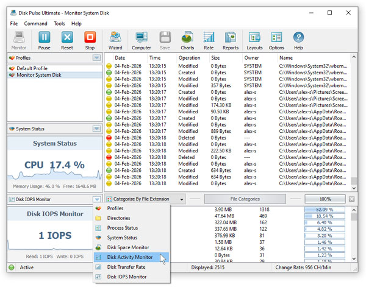Open the Options icon

click(x=276, y=40)
